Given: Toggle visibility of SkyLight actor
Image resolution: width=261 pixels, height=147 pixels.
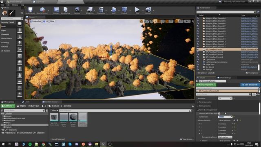Looking at the screenshot, I should [198, 69].
